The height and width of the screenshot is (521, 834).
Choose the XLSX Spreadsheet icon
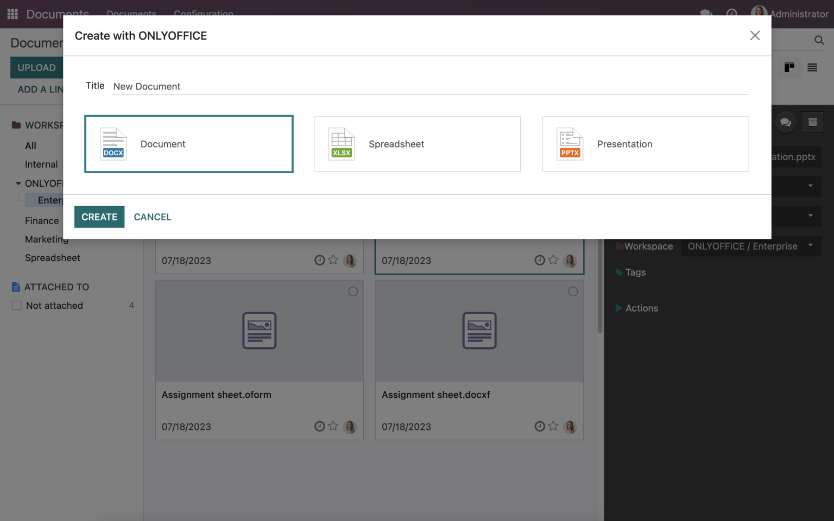[342, 144]
